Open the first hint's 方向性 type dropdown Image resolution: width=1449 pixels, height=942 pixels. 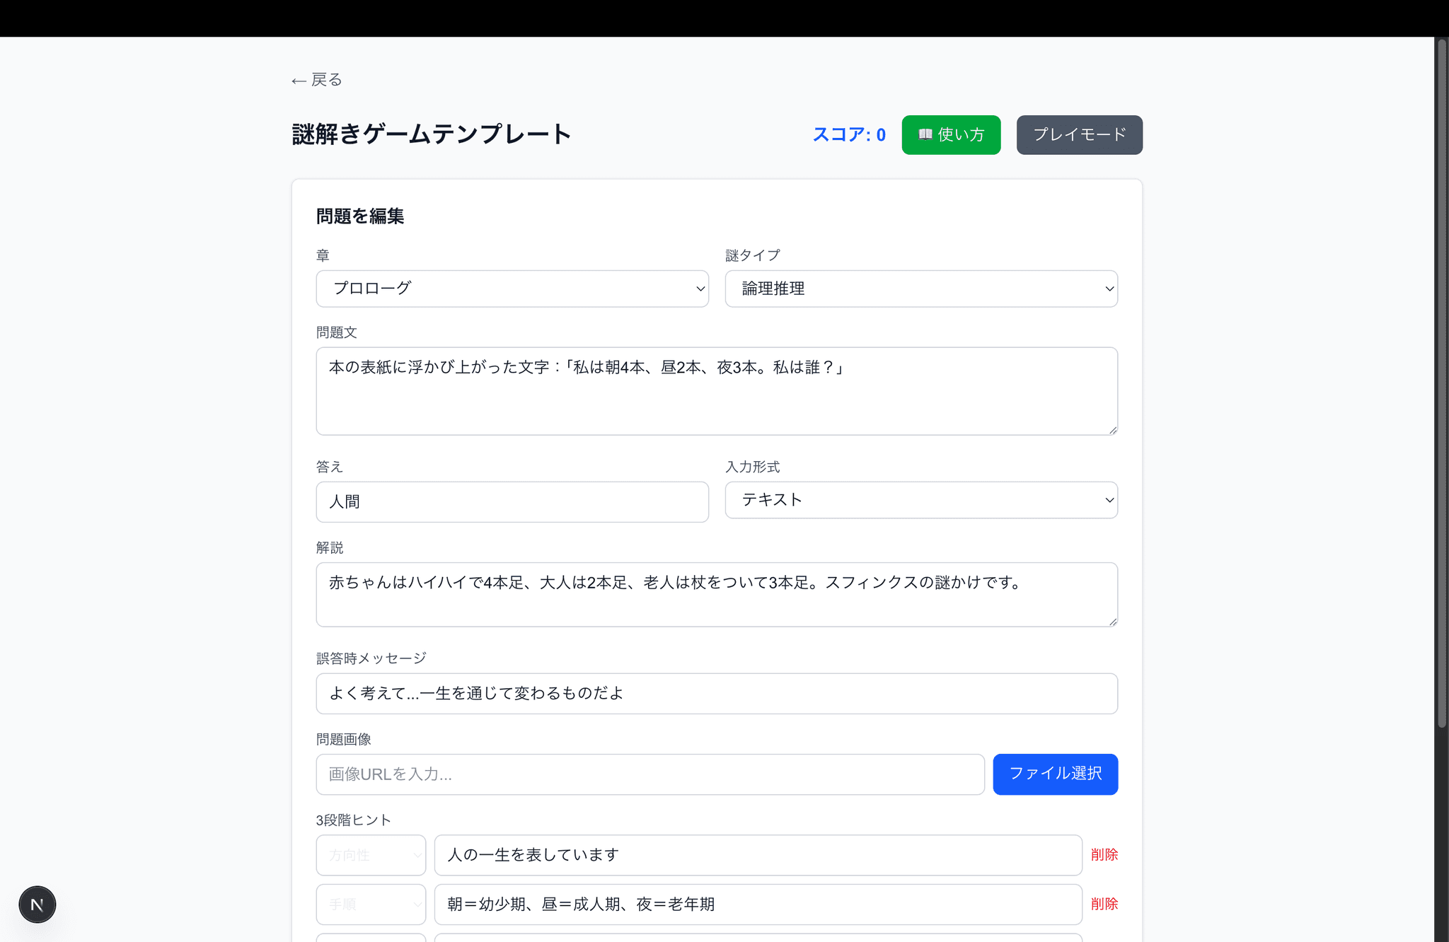pos(371,855)
